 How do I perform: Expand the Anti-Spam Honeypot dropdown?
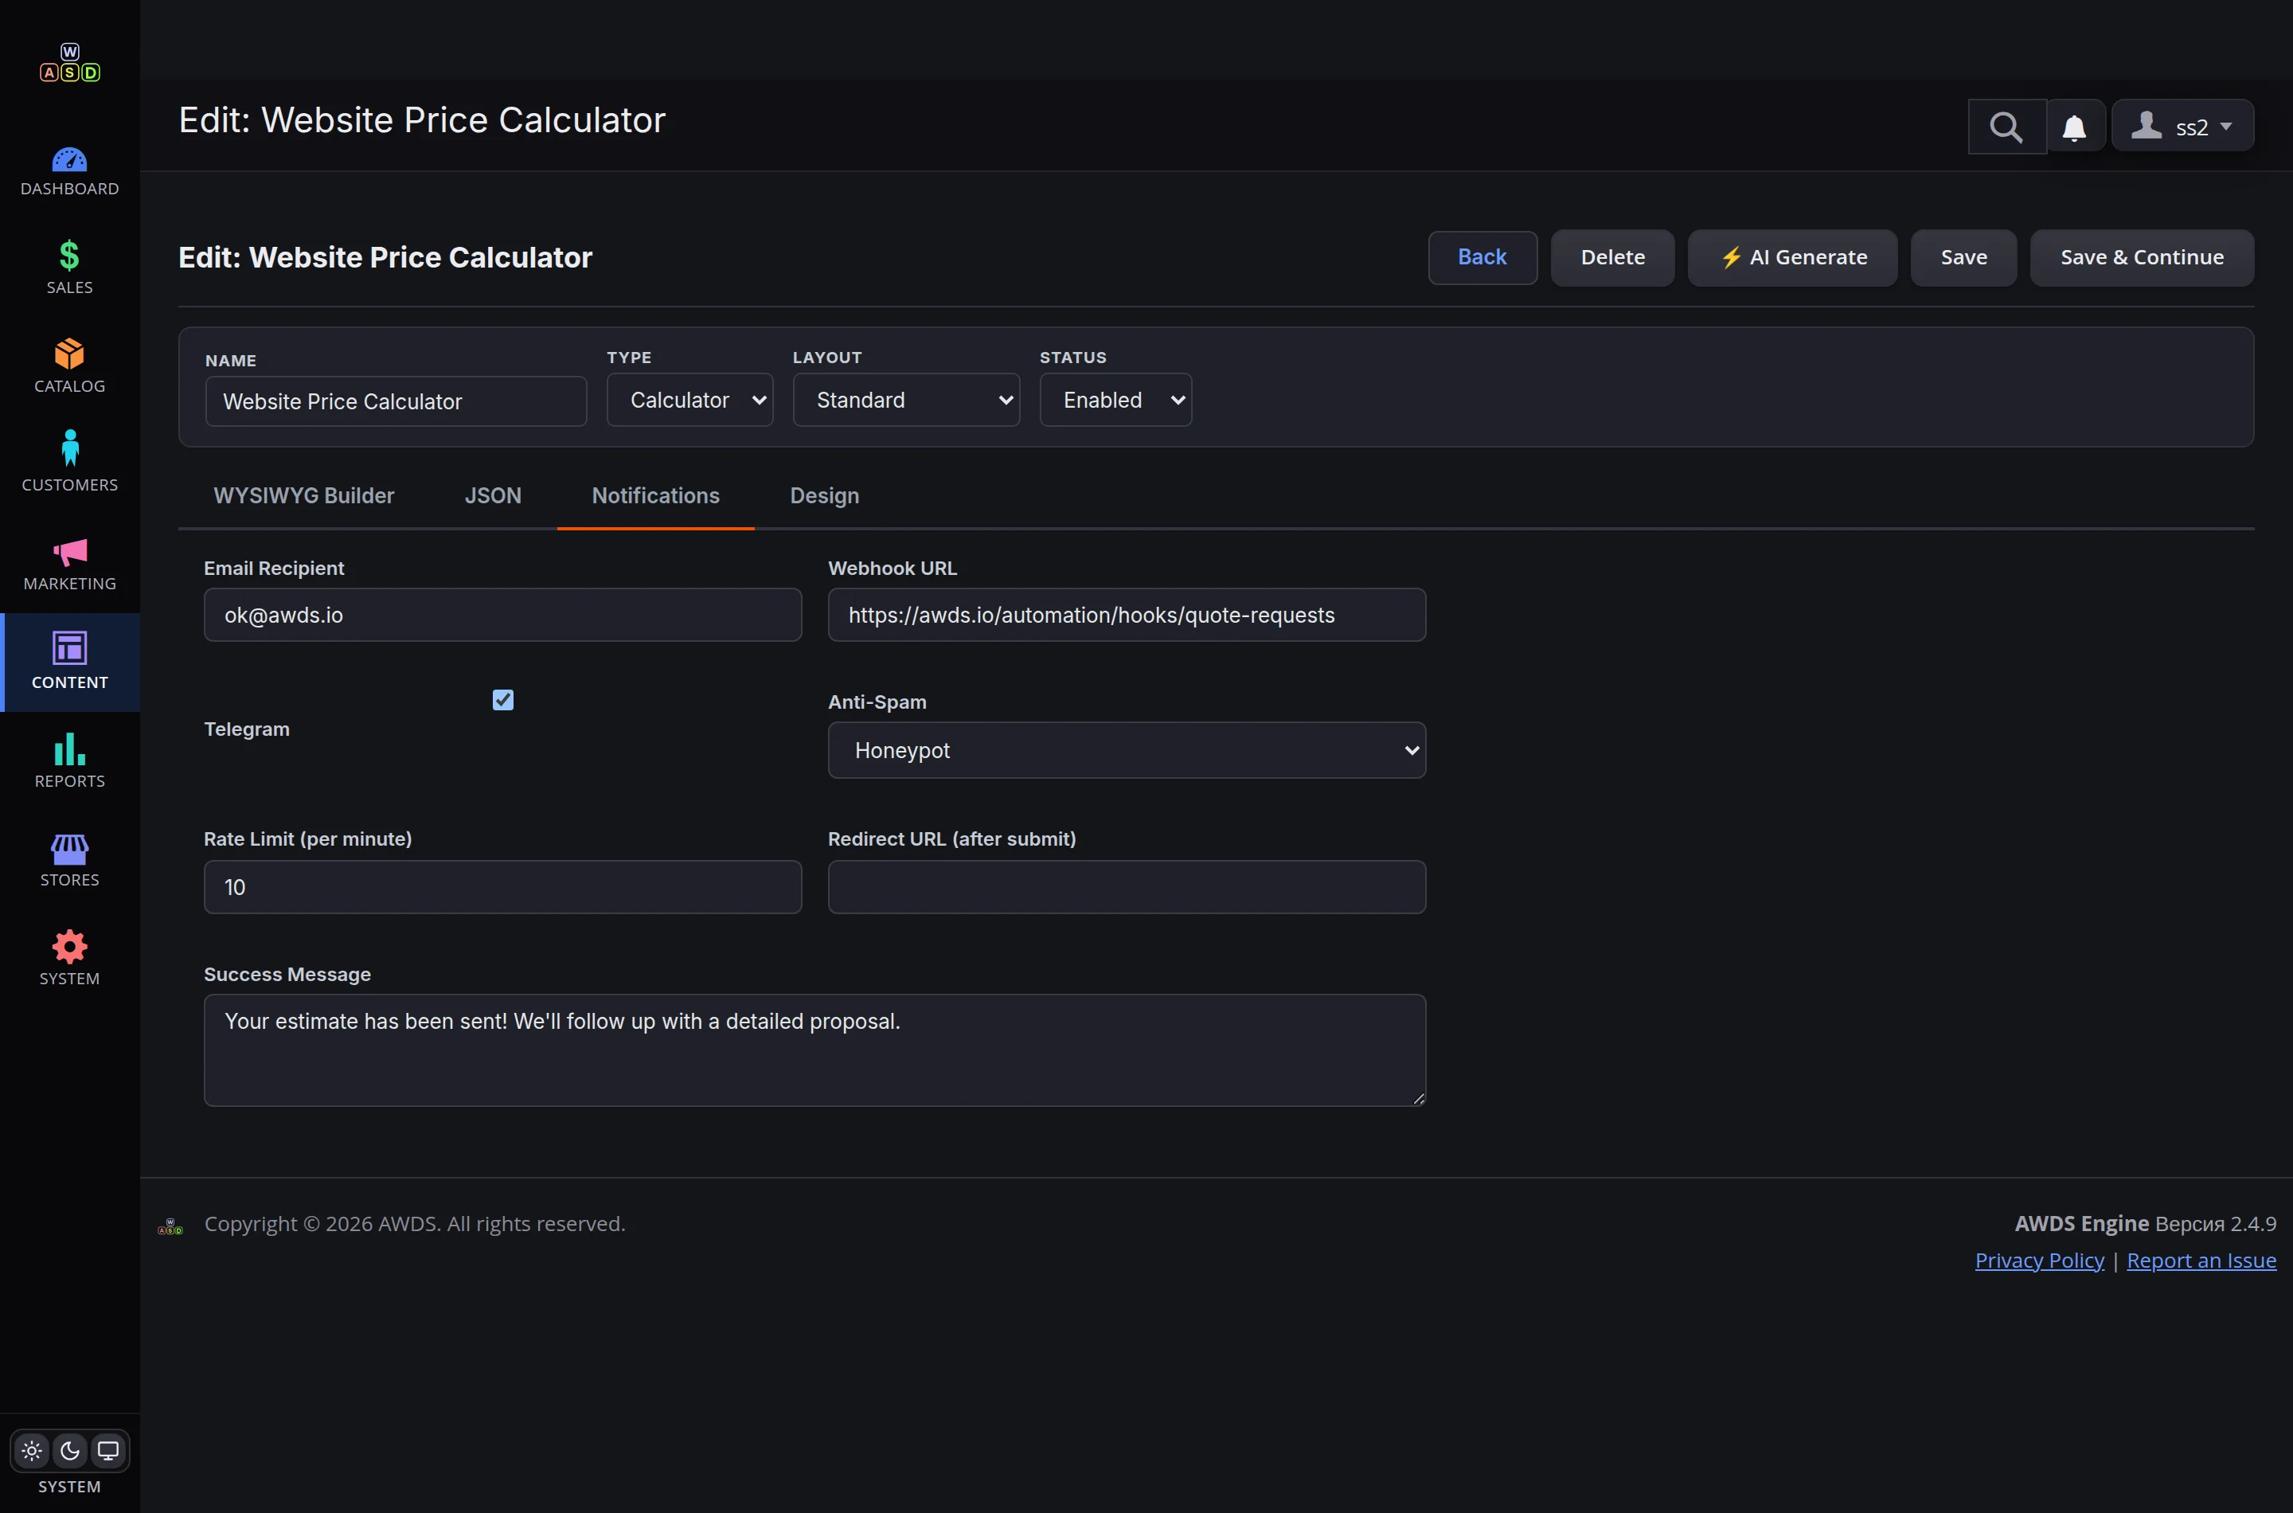[x=1127, y=750]
